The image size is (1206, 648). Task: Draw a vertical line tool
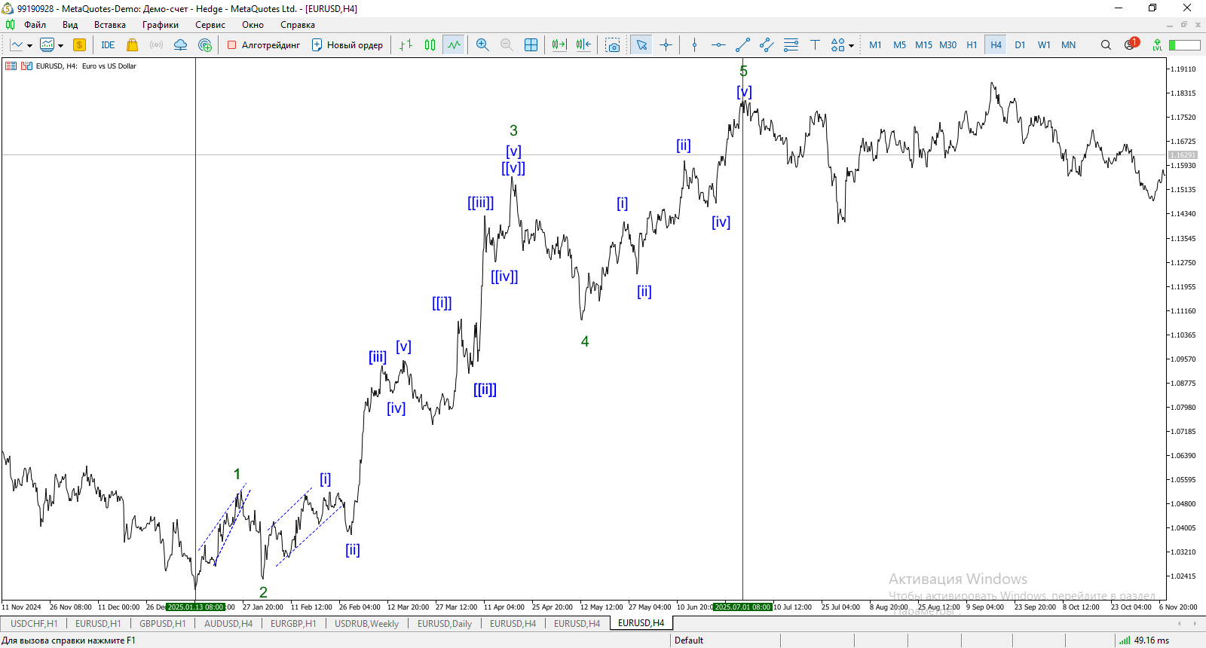694,45
